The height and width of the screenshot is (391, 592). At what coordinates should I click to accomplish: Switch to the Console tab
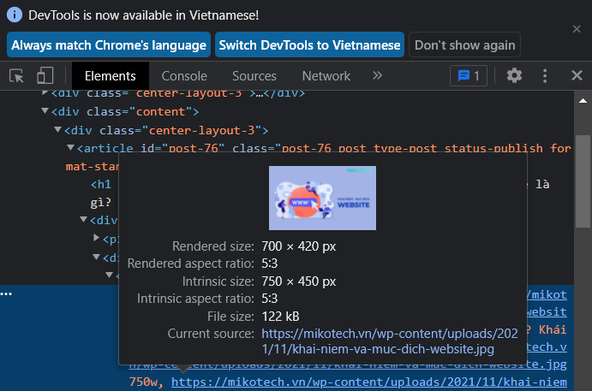184,75
